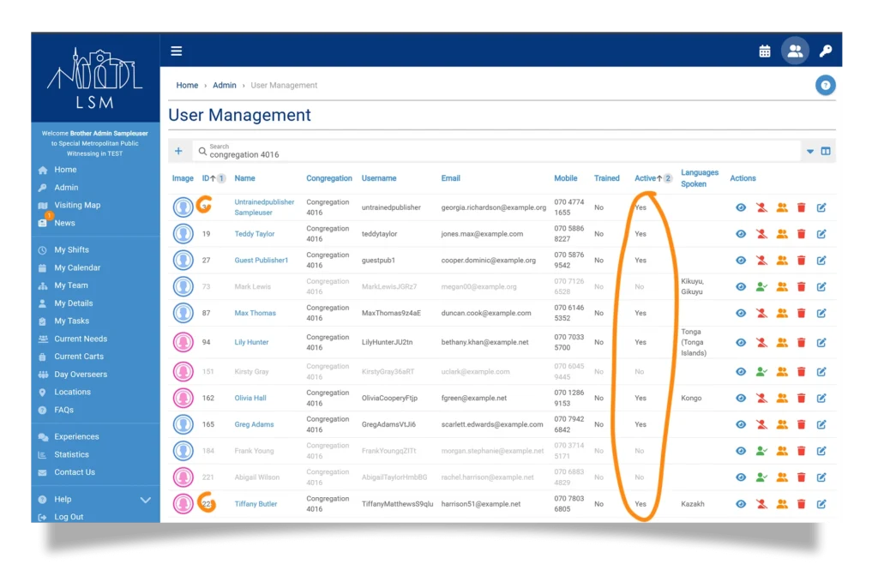Open Tiffany Butler name link

point(256,504)
